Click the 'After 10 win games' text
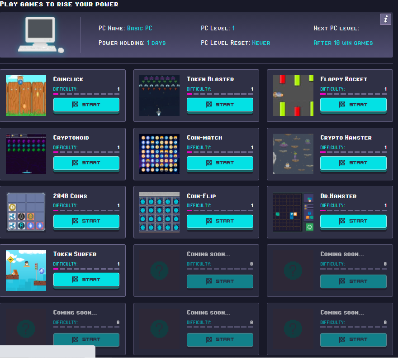The width and height of the screenshot is (398, 358). click(x=343, y=43)
